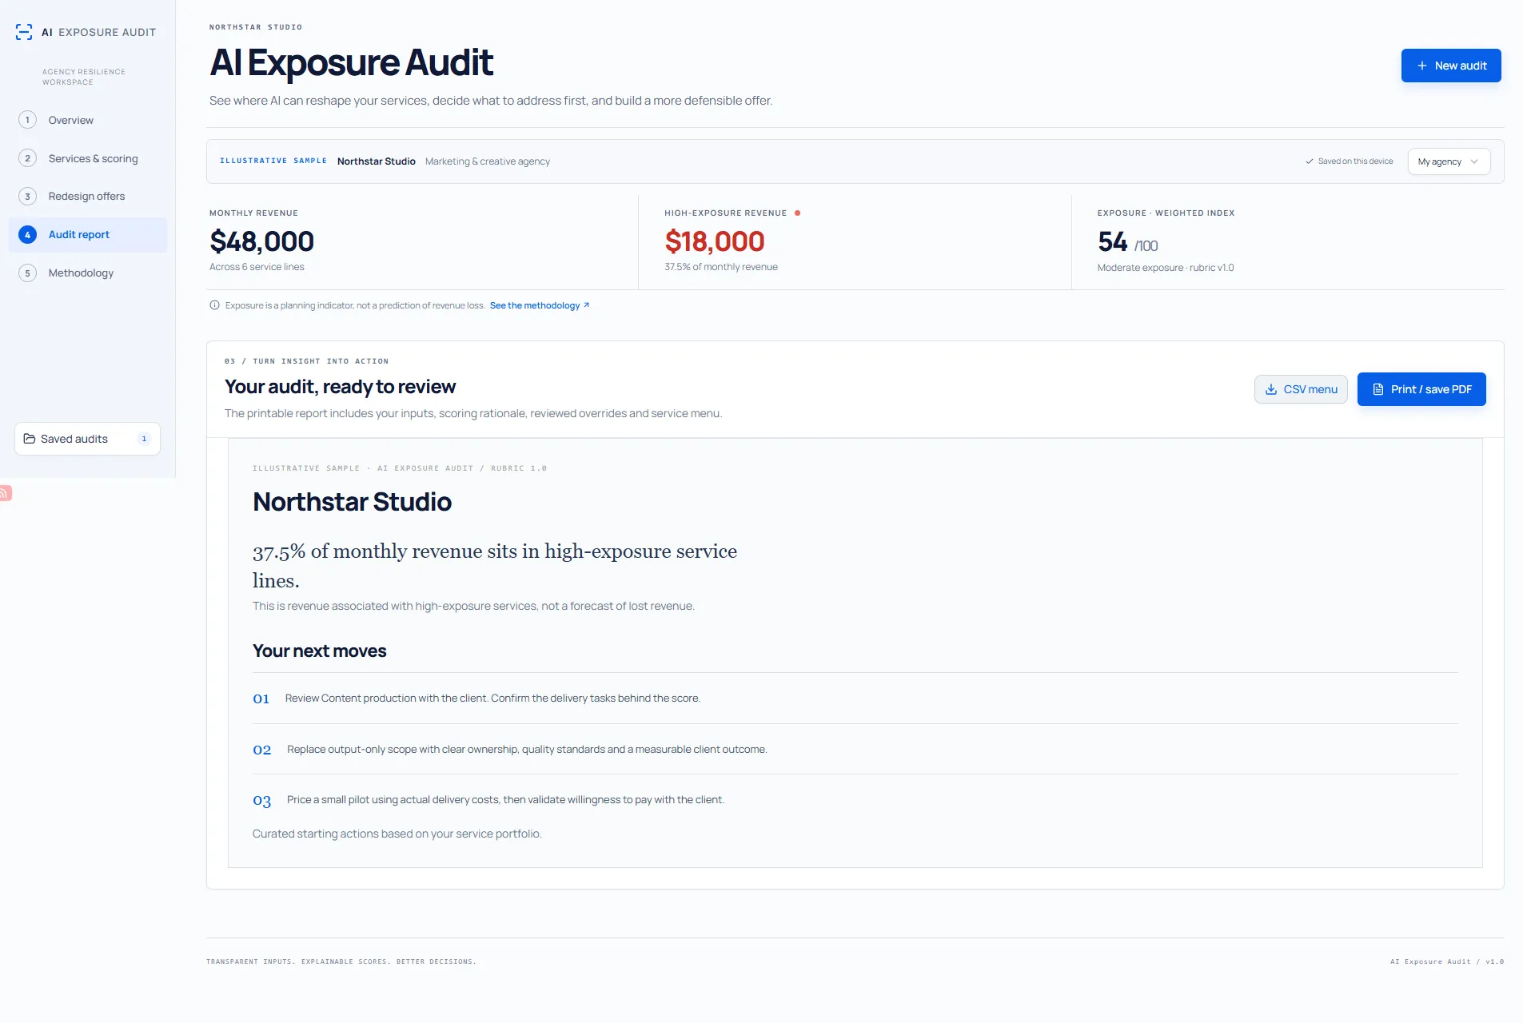Click 'Your next moves' heading
Image resolution: width=1523 pixels, height=1023 pixels.
[319, 651]
